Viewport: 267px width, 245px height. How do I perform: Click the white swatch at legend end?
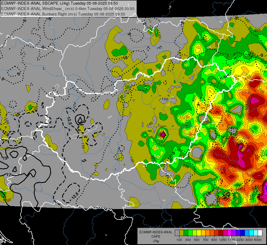click(260, 233)
